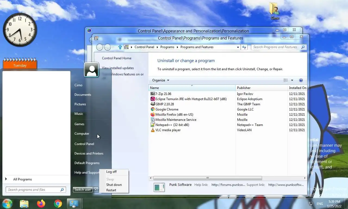Open Devices and Printers from Start menu

(x=89, y=153)
